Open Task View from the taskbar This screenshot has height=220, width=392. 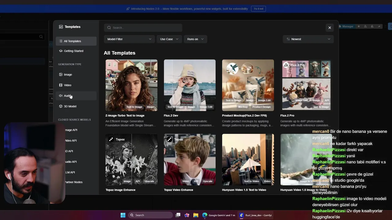178,215
